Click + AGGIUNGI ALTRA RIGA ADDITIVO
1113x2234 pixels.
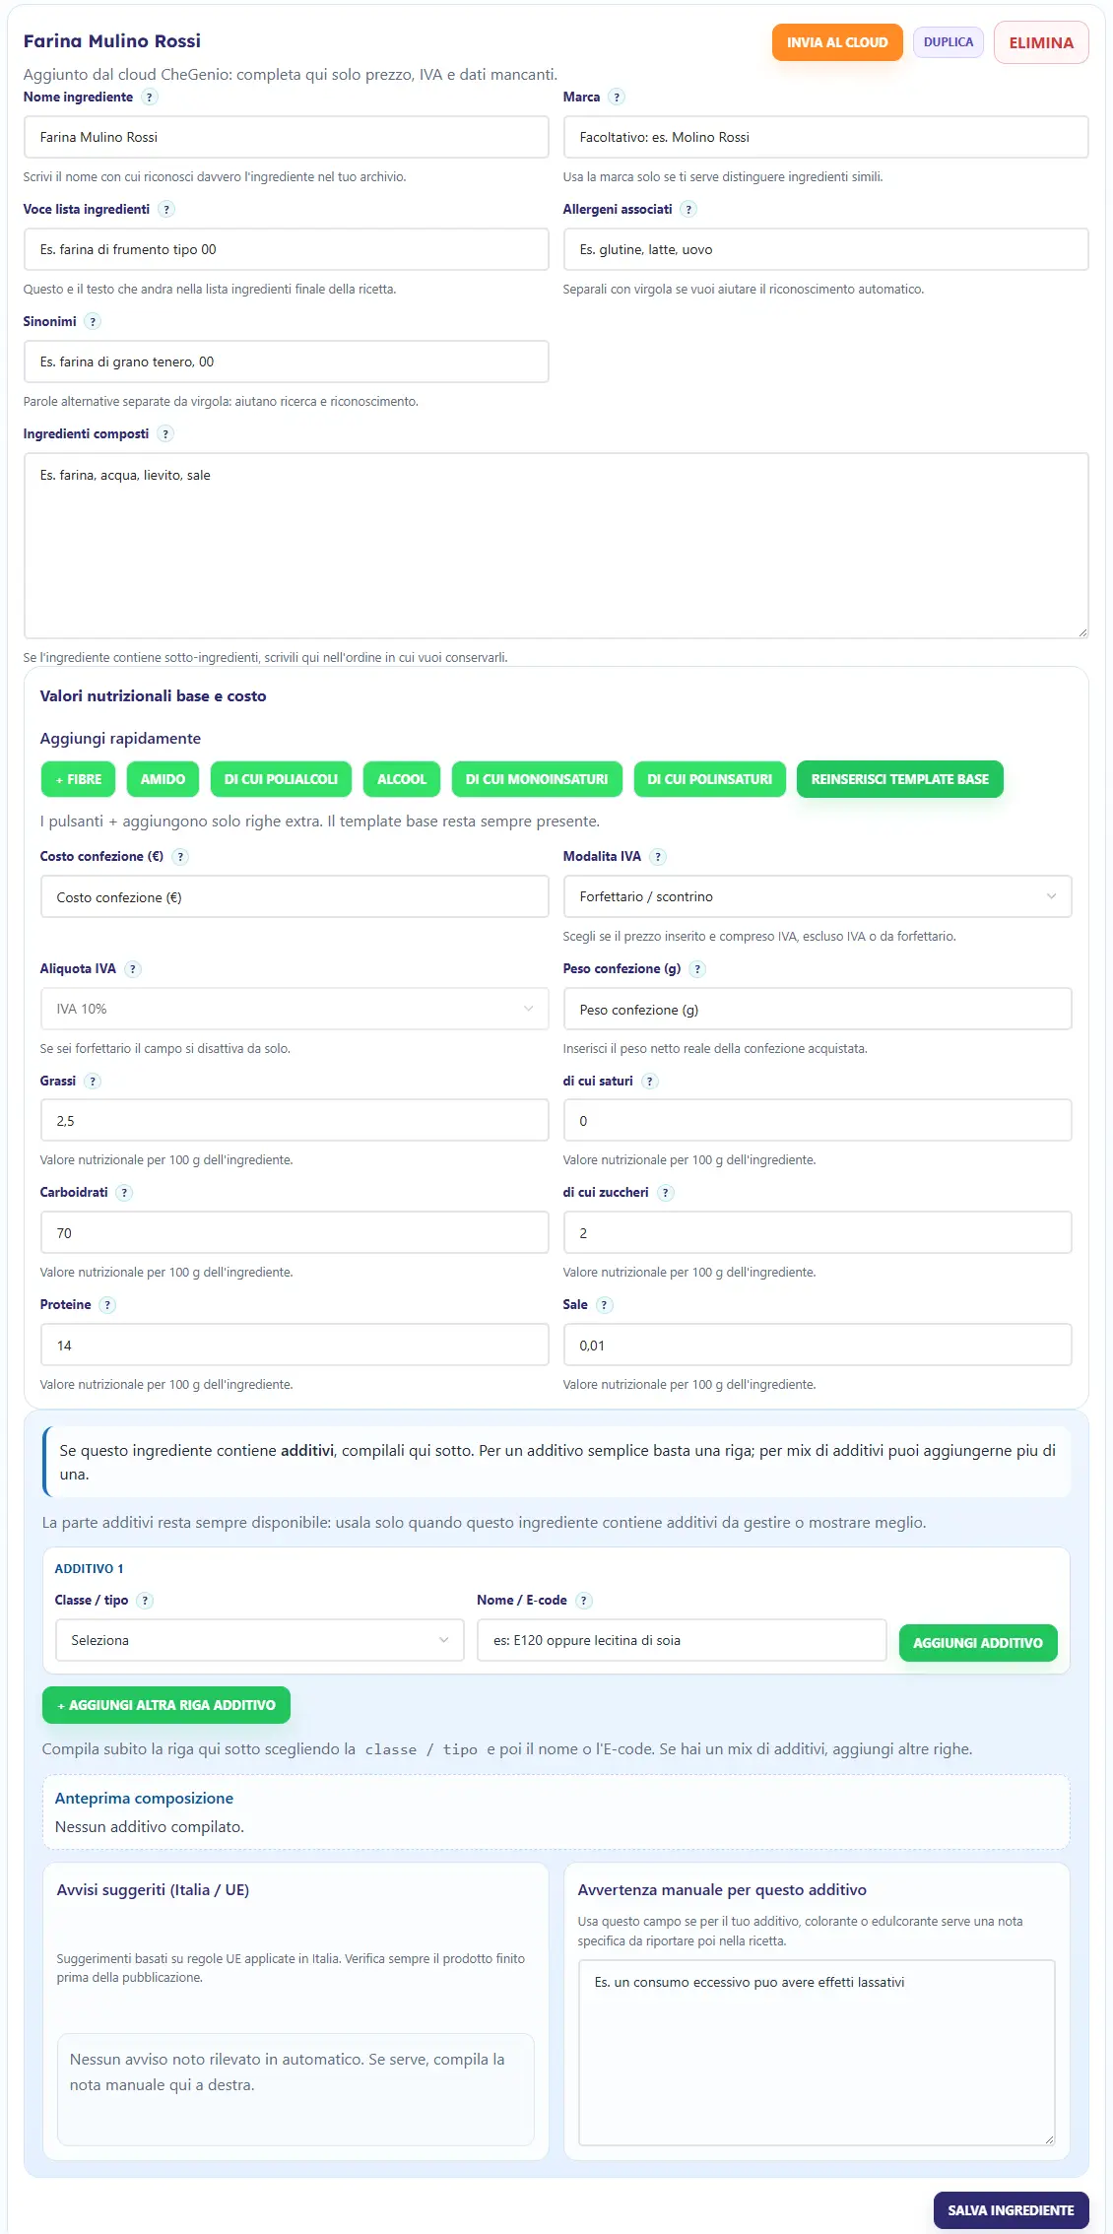[x=166, y=1705]
